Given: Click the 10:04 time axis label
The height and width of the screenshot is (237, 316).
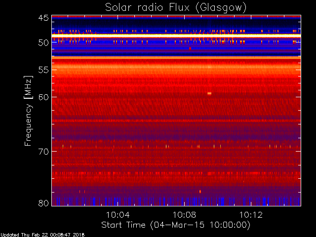Looking at the screenshot, I should point(118,215).
